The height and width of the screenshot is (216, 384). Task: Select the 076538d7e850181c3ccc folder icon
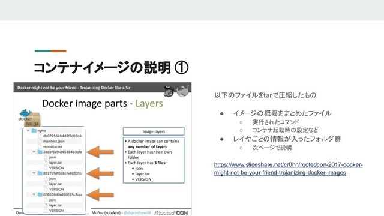pyautogui.click(x=40, y=194)
